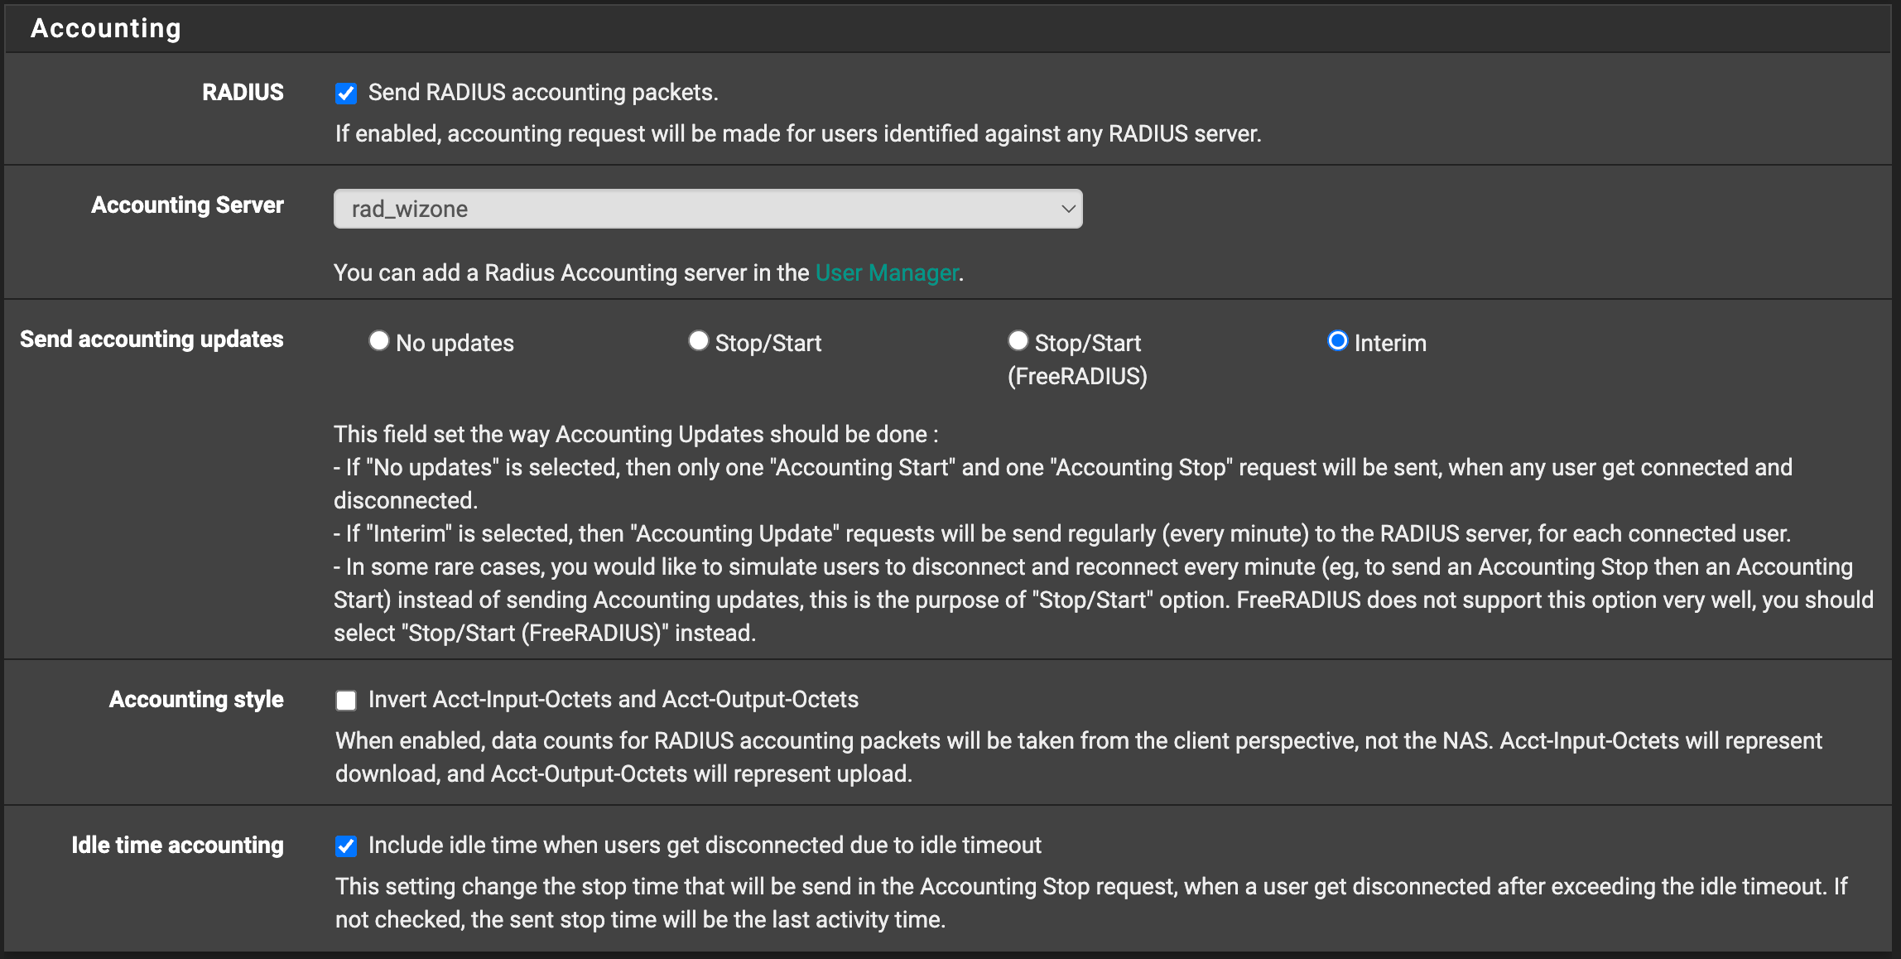Viewport: 1901px width, 959px height.
Task: Toggle the checked blue RADIUS checkbox
Action: (345, 93)
